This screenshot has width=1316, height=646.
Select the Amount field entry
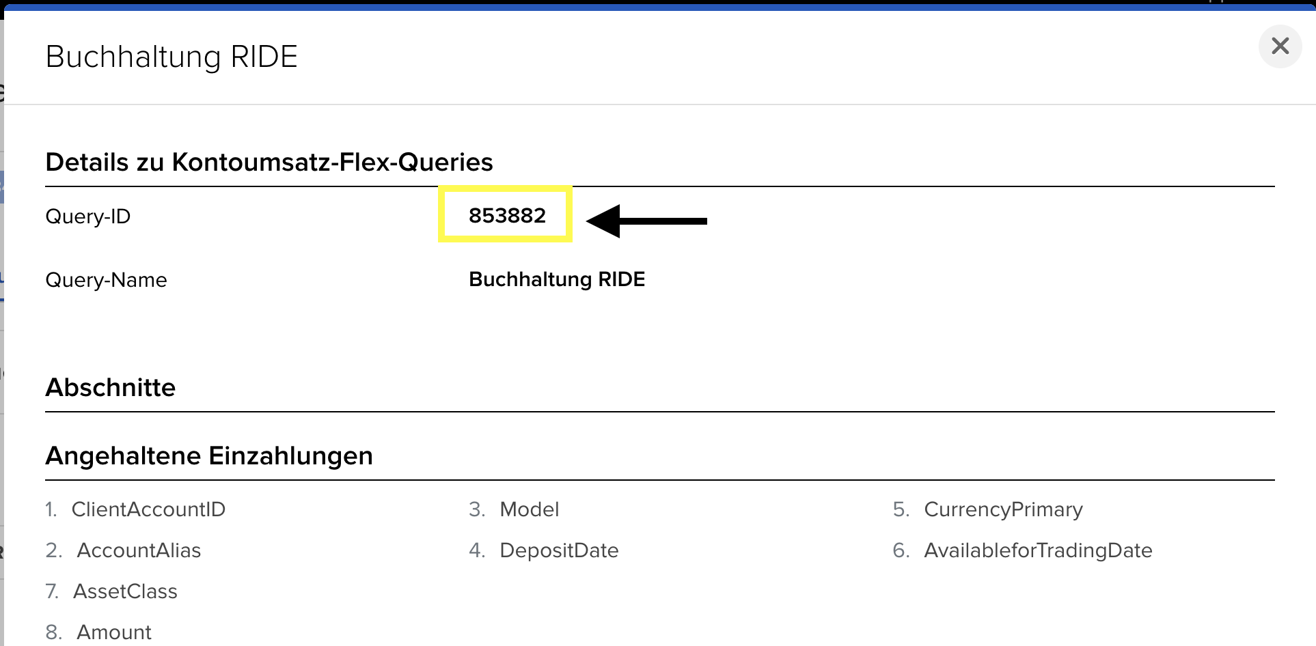tap(114, 632)
